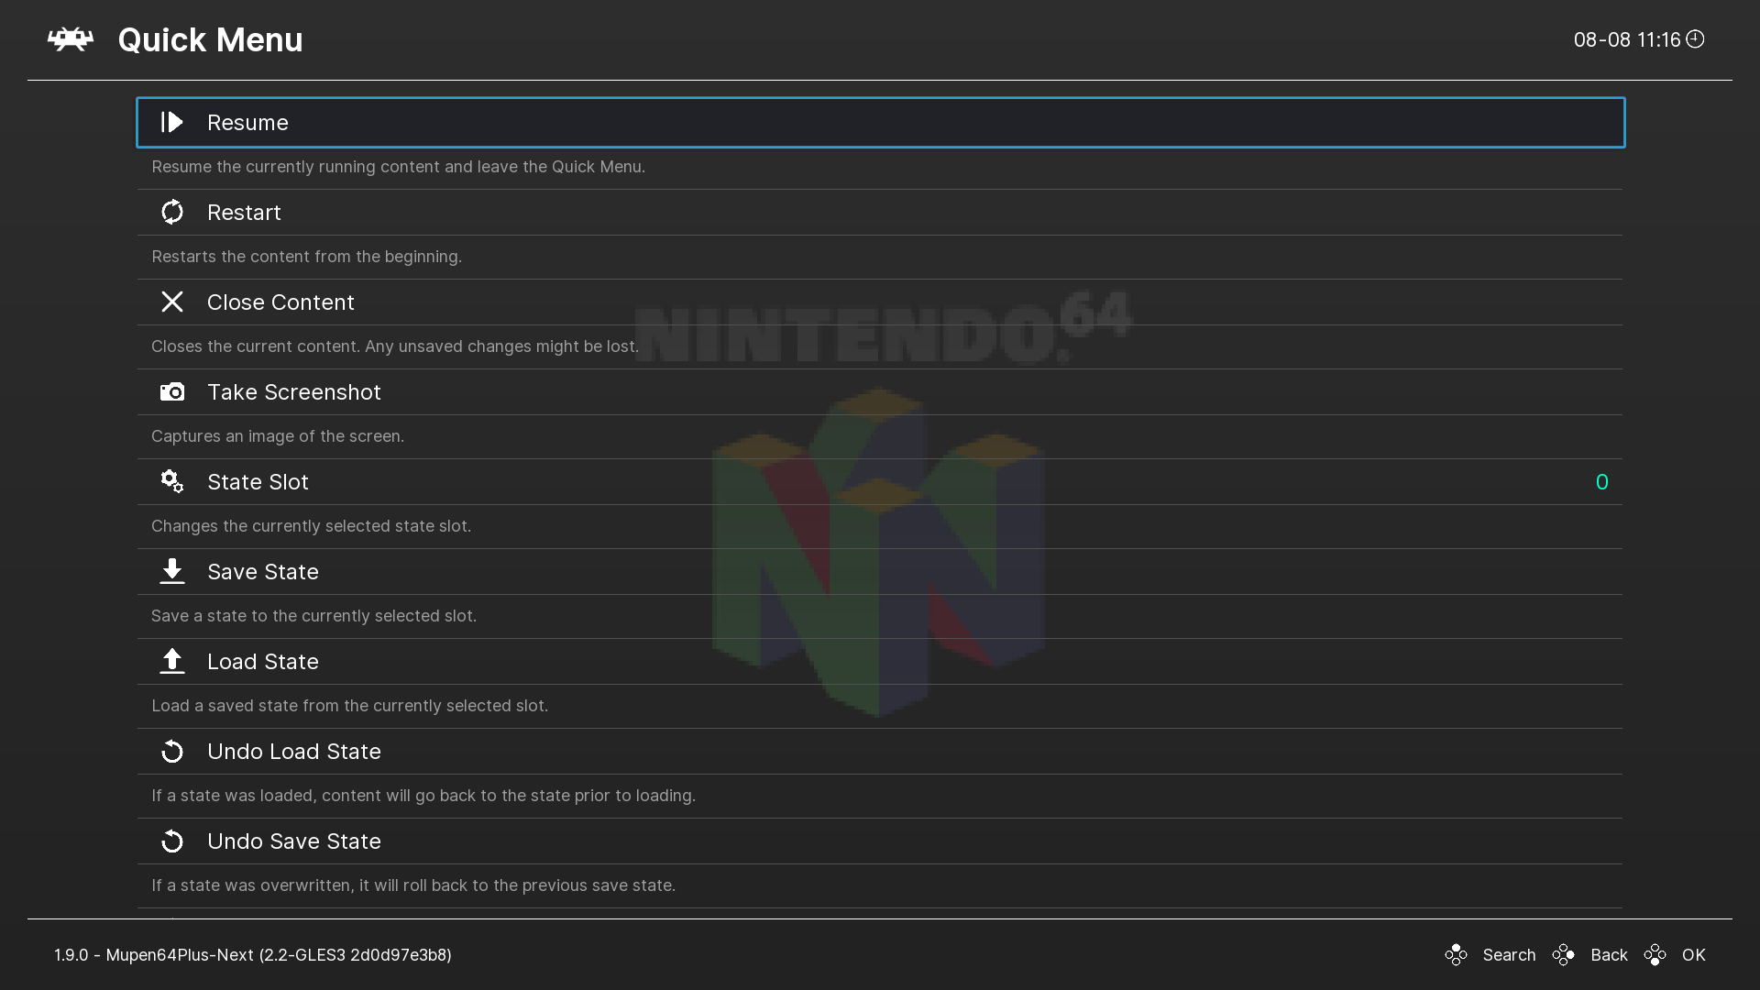Click the RetroArch invader logo

coord(71,39)
